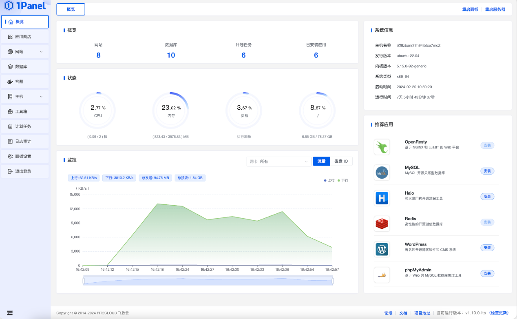Open the Containers (容器) docker icon

11,82
